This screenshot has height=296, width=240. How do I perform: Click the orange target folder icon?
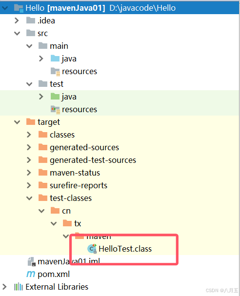(x=31, y=121)
